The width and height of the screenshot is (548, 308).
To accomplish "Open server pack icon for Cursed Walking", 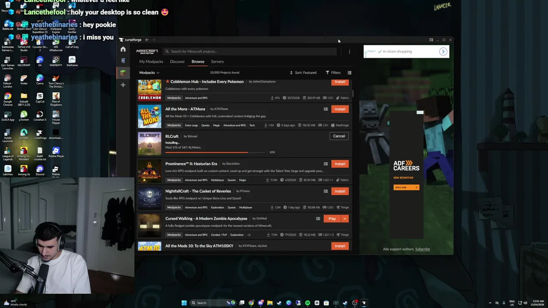I will (318, 219).
